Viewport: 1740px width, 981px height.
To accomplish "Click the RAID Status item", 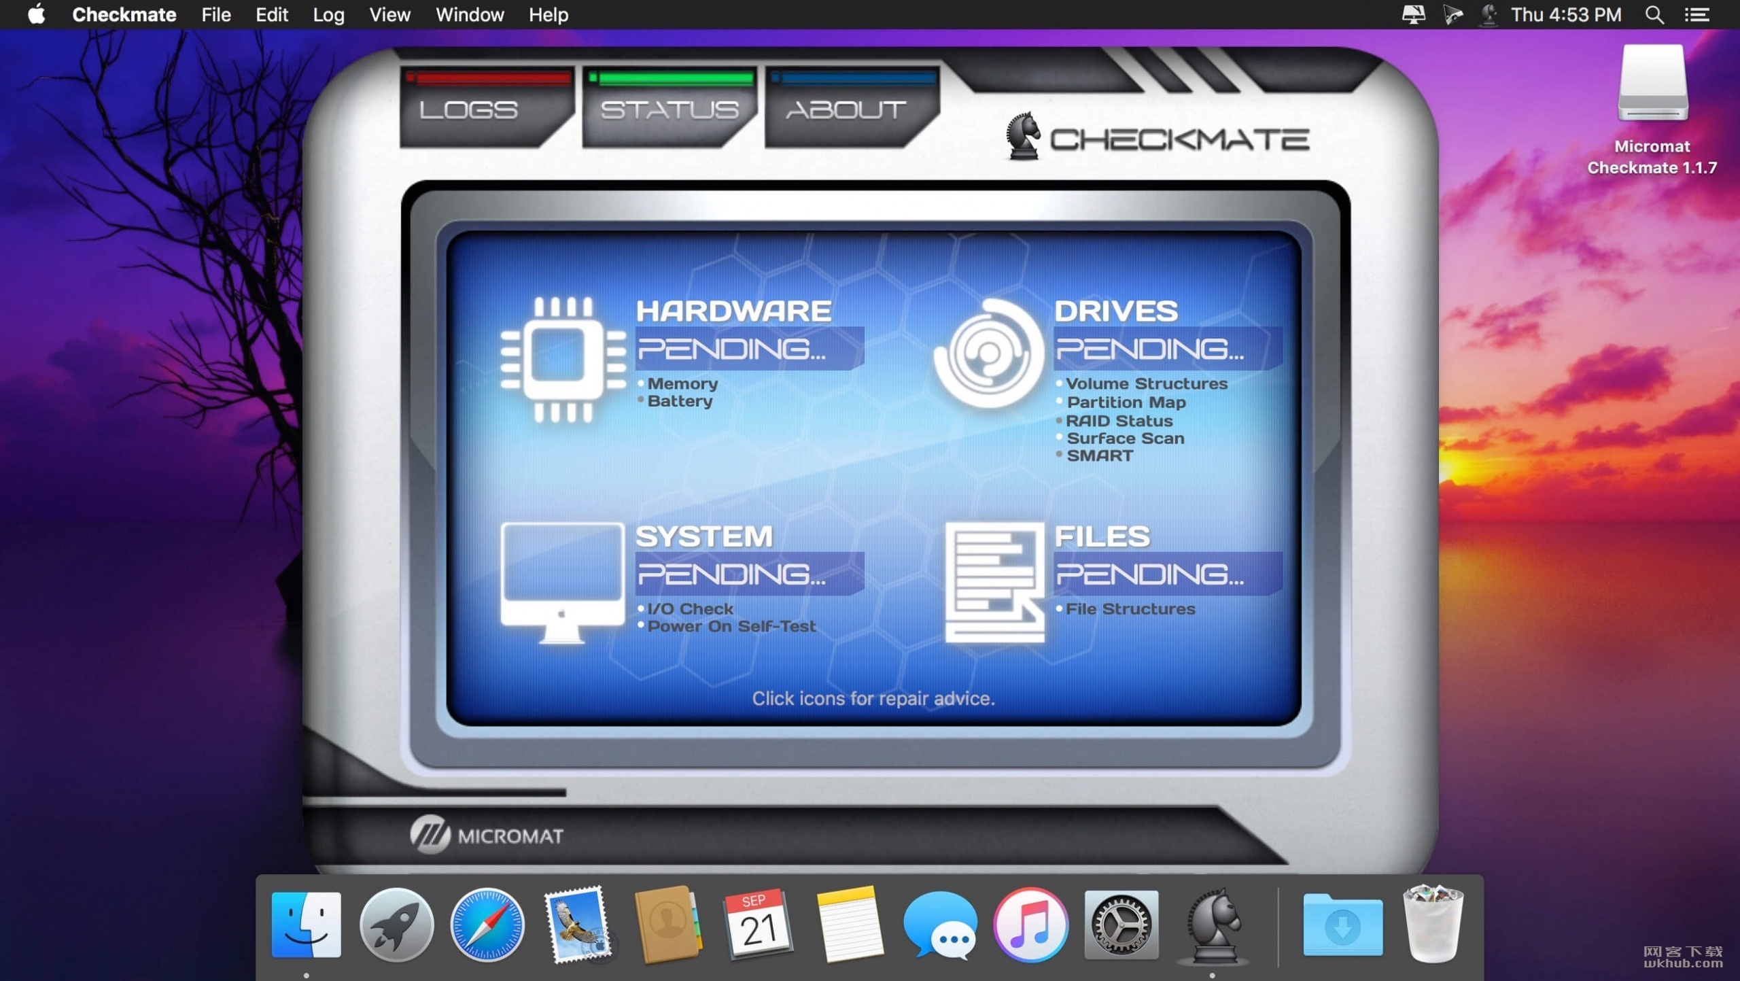I will [x=1119, y=421].
